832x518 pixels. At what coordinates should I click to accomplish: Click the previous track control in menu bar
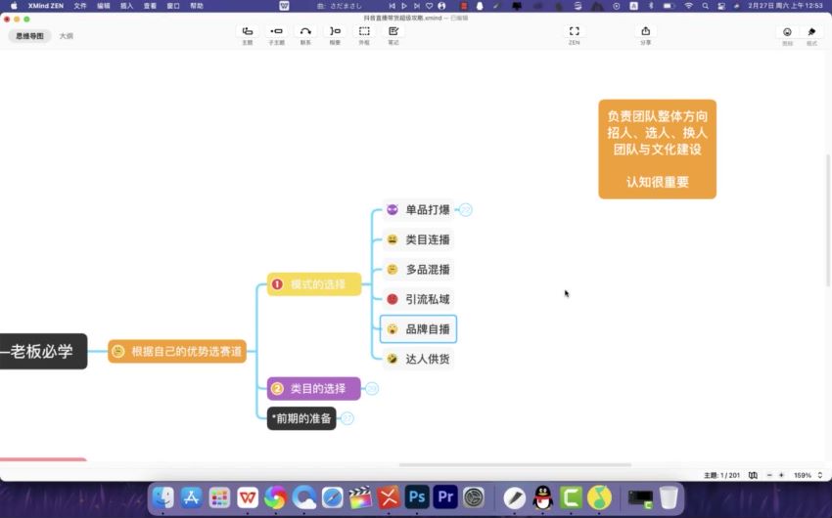click(x=393, y=6)
